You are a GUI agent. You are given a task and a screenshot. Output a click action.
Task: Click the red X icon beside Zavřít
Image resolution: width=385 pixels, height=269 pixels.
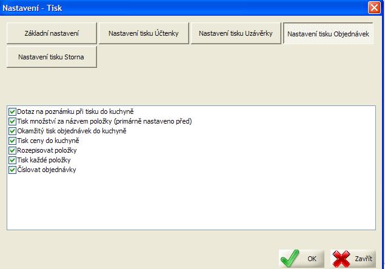point(343,258)
